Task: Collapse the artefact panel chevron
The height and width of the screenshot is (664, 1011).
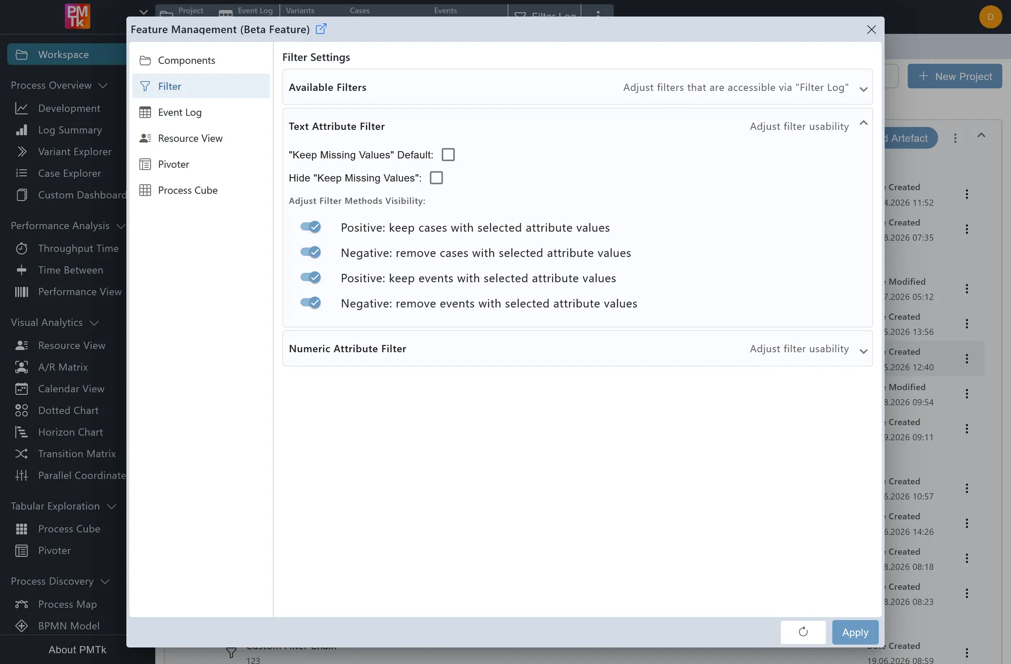Action: [981, 135]
